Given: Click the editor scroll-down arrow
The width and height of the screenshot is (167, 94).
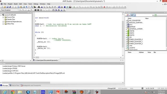Looking at the screenshot, I should pos(123,55).
